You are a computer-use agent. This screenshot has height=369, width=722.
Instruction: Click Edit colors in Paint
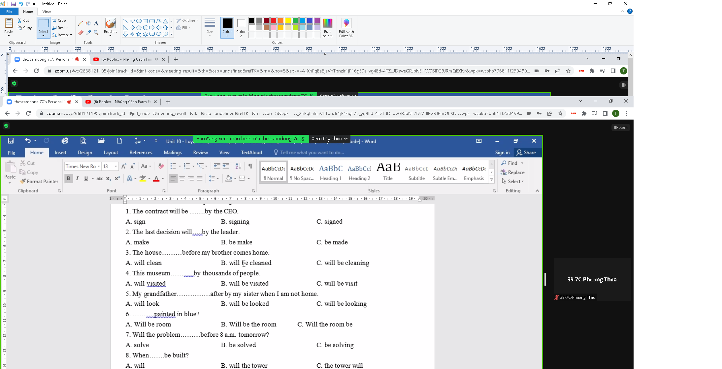click(x=327, y=28)
